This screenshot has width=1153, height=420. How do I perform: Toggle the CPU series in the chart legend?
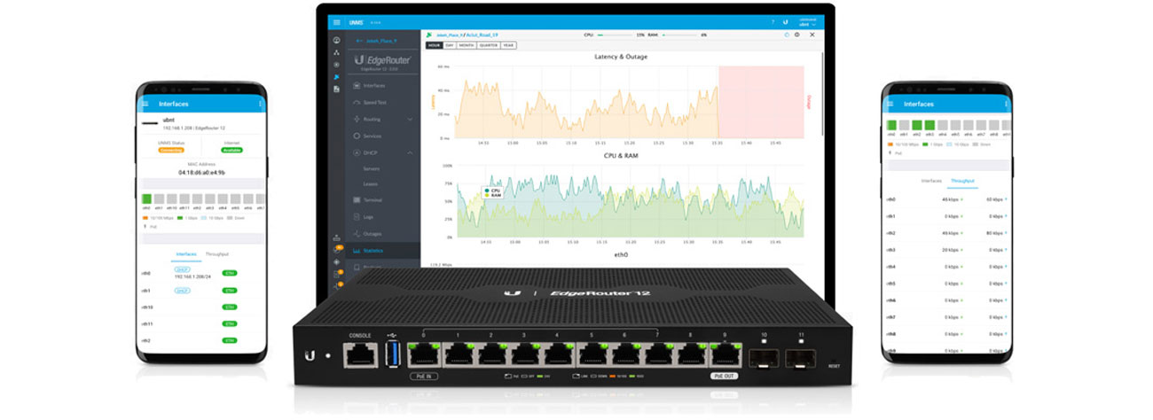492,190
